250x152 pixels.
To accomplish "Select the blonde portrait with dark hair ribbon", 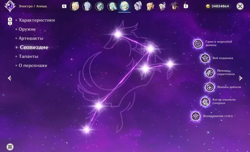I will [x=150, y=6].
